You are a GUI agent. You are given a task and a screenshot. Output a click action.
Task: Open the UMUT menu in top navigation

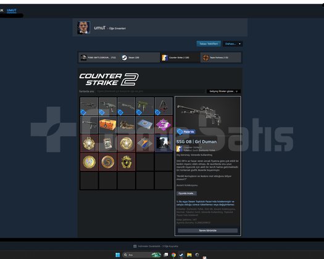tap(12, 10)
